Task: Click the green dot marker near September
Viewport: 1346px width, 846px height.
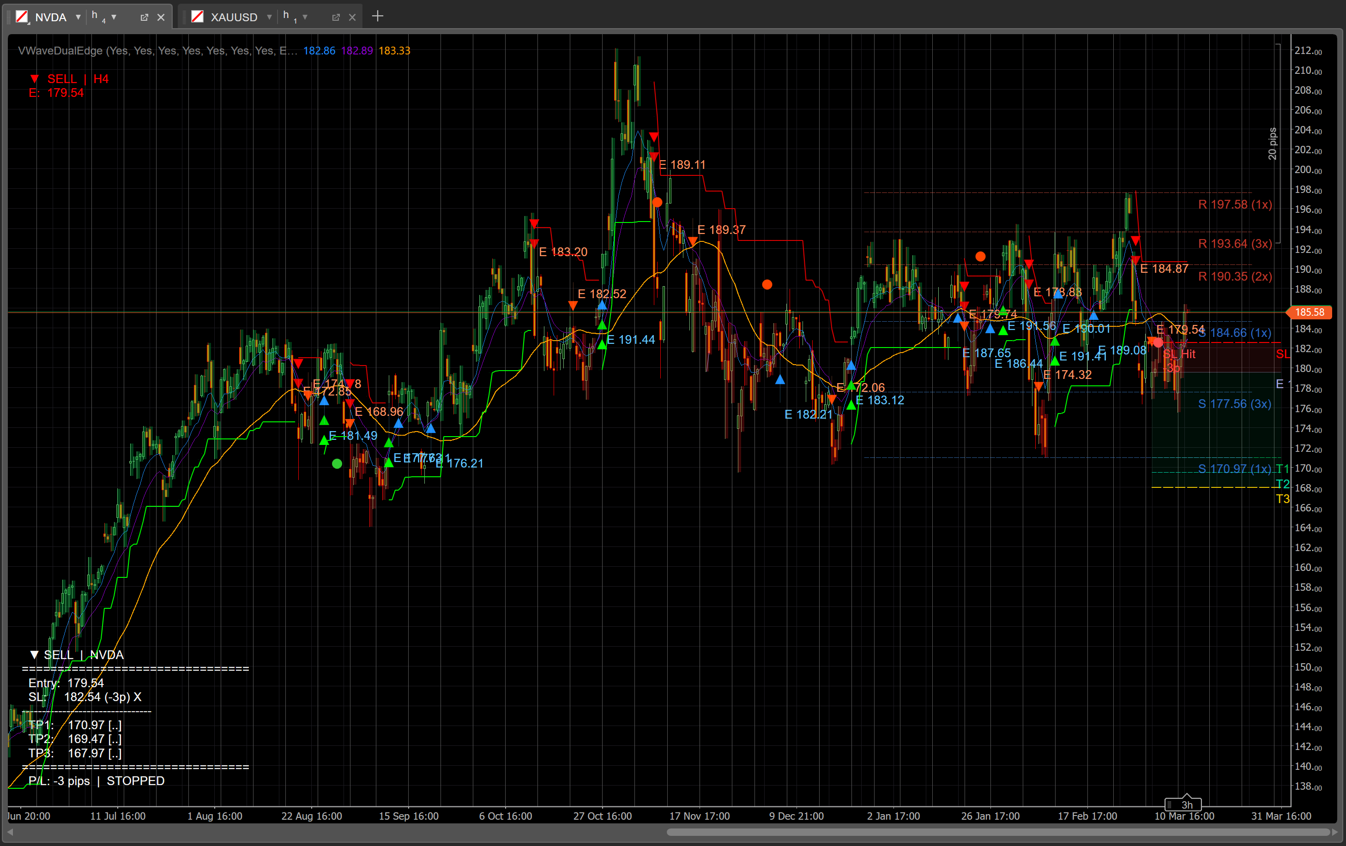Action: click(x=337, y=464)
